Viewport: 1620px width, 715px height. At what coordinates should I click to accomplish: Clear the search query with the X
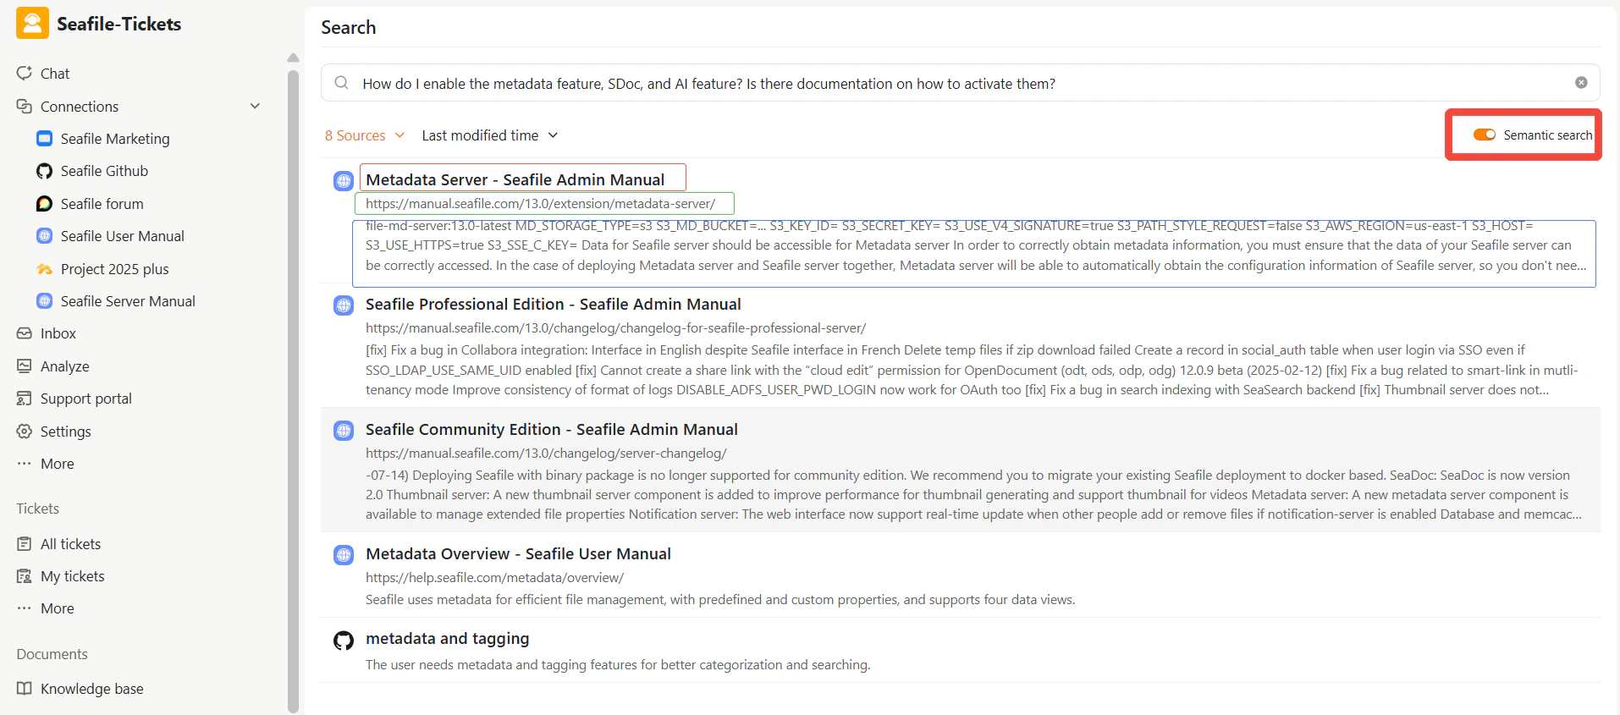1581,83
